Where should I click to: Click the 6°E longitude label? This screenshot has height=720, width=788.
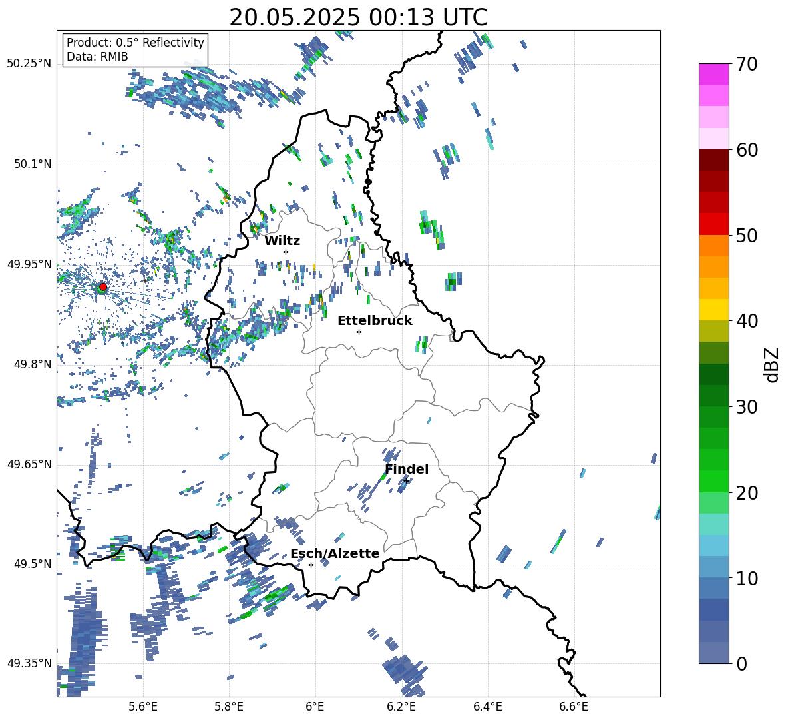click(315, 707)
